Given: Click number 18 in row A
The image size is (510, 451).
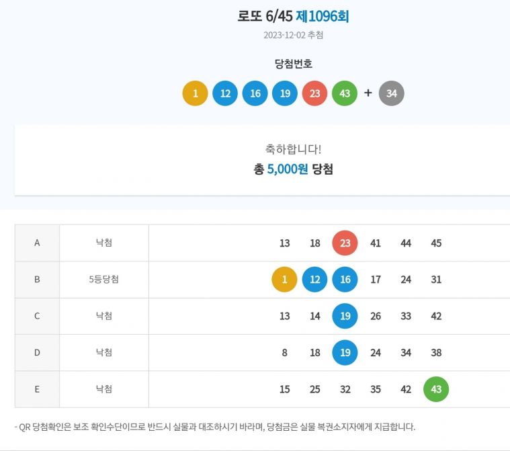Looking at the screenshot, I should (315, 243).
